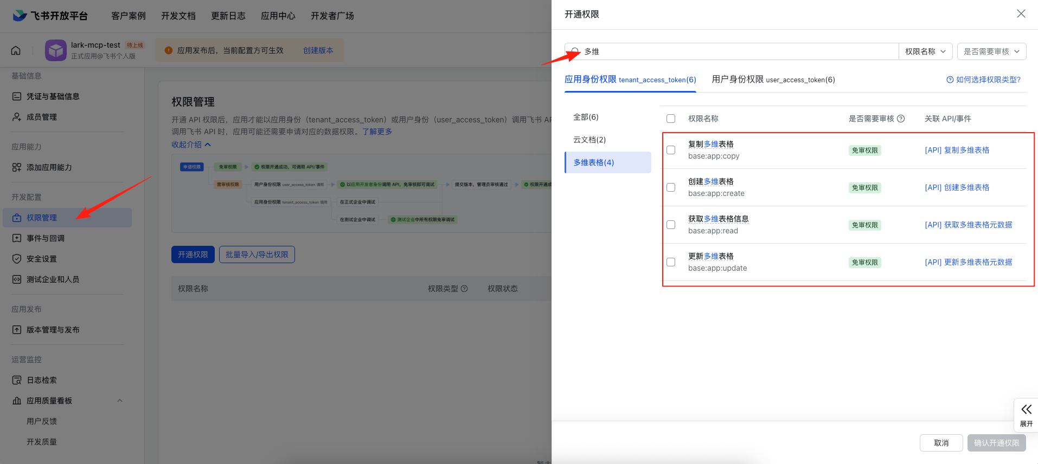Click the 创建版本 link in notice
1038x464 pixels.
coord(318,50)
